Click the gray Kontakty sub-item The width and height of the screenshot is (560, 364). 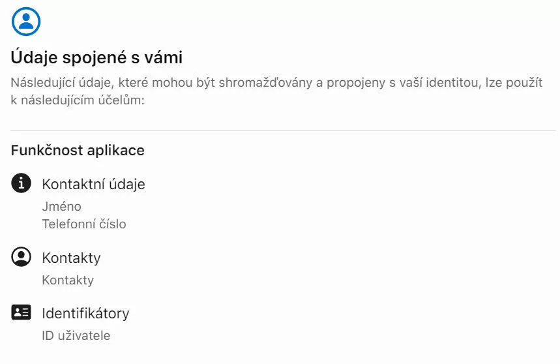click(68, 280)
